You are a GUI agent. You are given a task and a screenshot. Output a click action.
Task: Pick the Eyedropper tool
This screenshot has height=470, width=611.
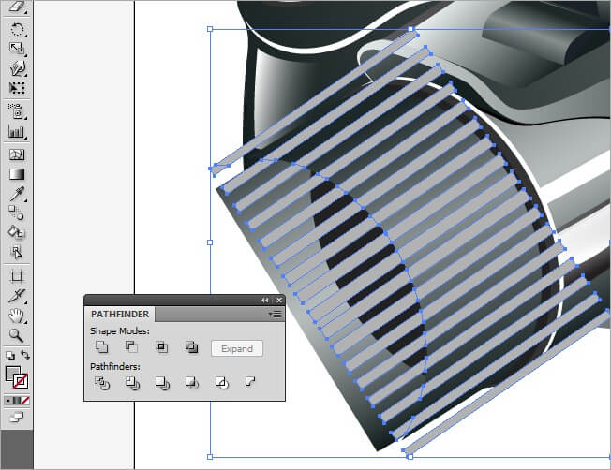click(16, 194)
